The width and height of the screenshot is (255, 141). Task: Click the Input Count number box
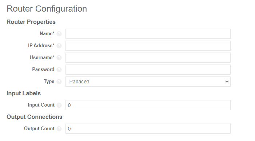click(148, 105)
